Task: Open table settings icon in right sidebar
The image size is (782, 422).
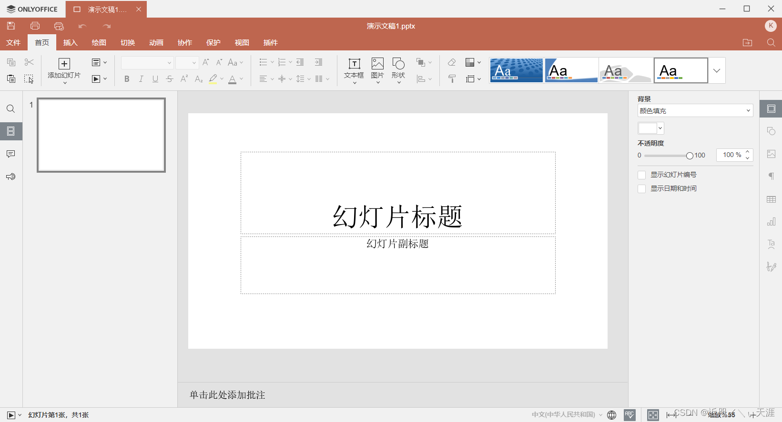Action: 771,199
